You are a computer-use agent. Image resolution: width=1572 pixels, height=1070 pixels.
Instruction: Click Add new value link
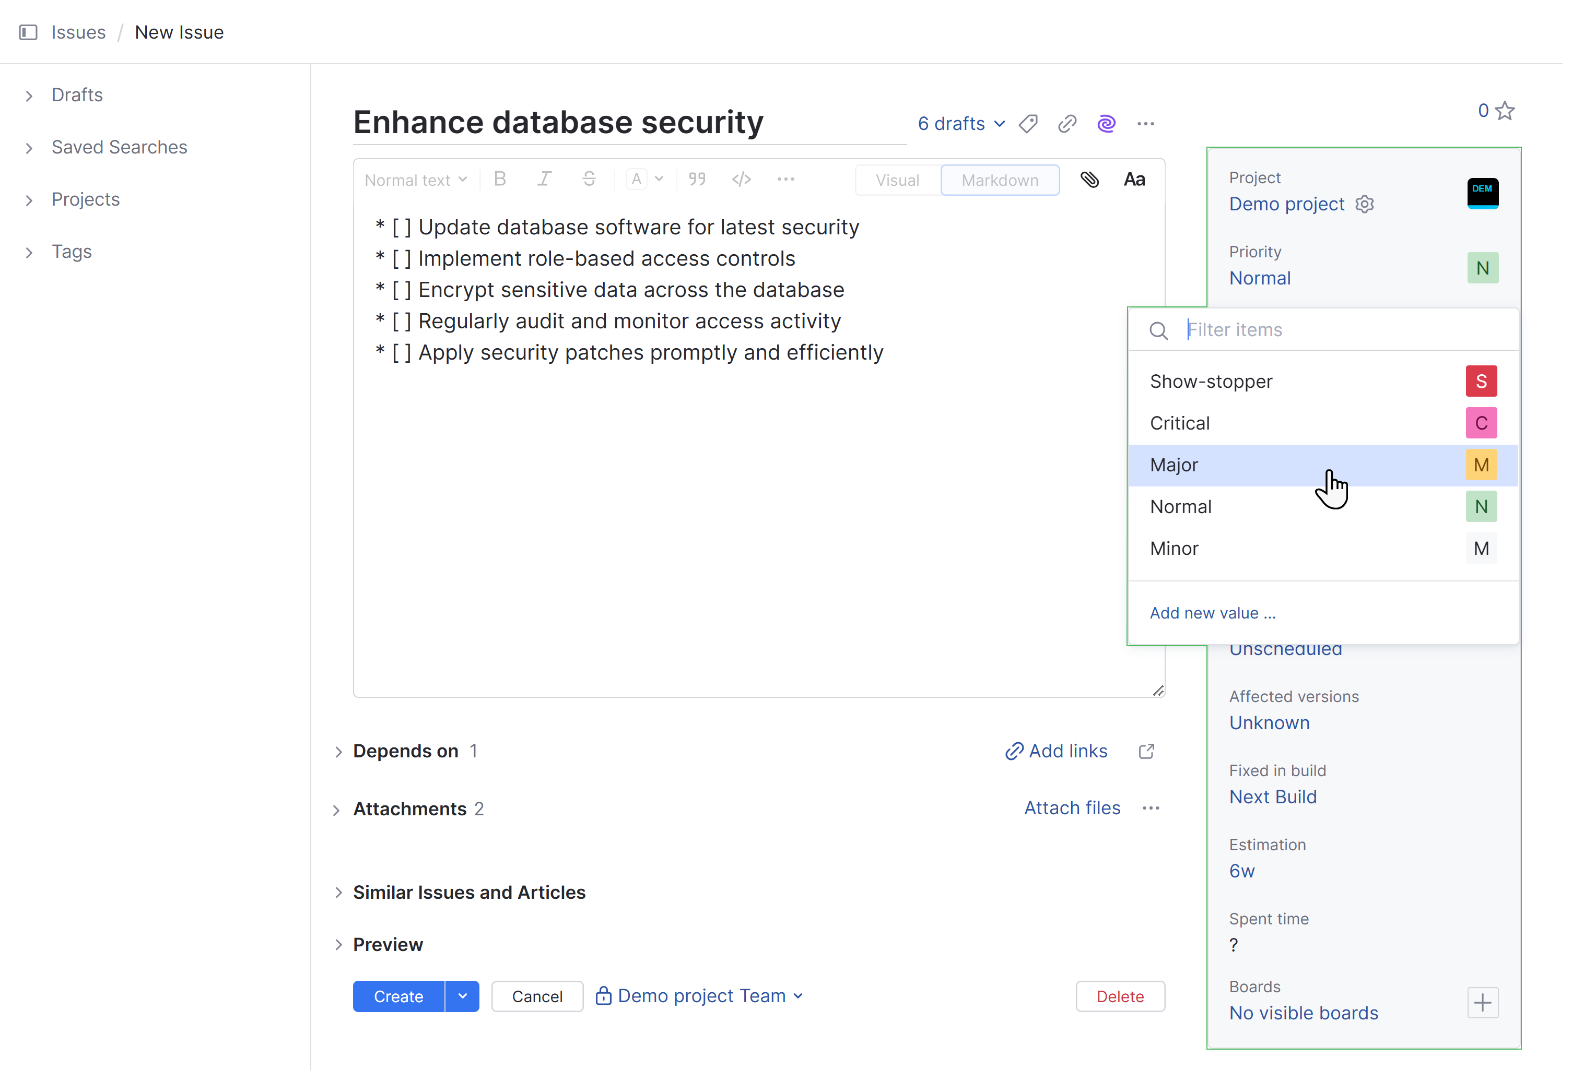[1212, 613]
